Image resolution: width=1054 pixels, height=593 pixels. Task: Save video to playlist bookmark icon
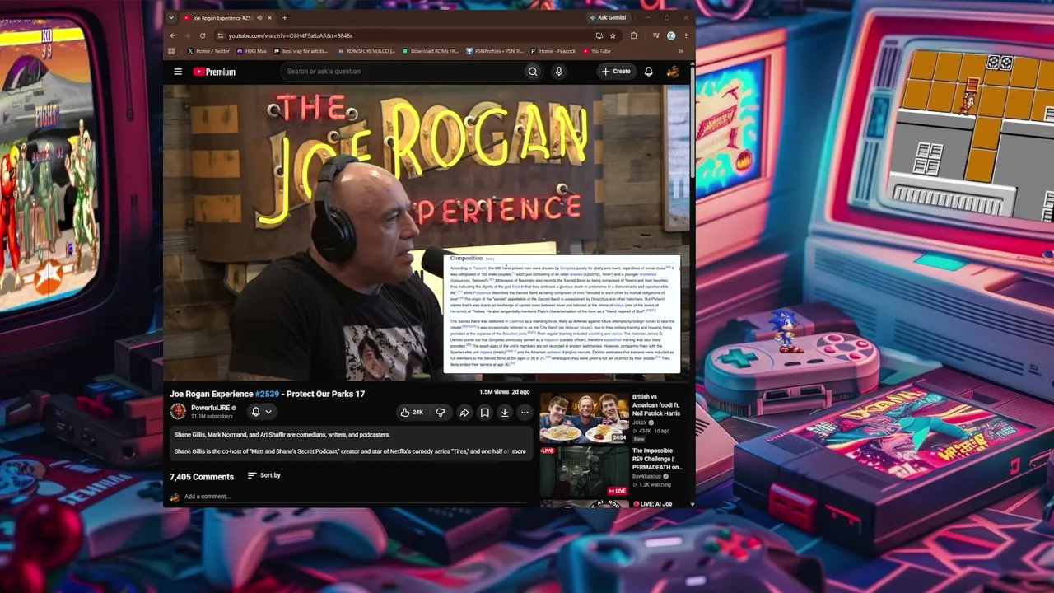(484, 413)
